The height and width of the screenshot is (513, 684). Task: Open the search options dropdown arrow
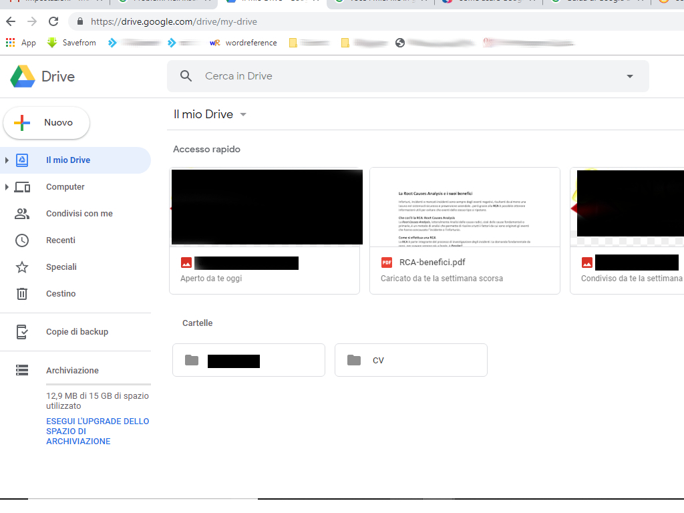[x=629, y=76]
